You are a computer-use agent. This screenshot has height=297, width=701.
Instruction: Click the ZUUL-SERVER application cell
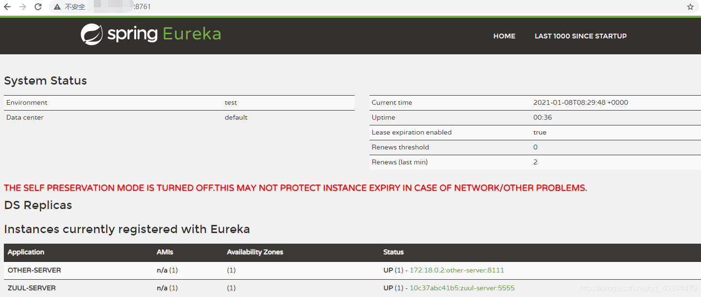tap(32, 288)
